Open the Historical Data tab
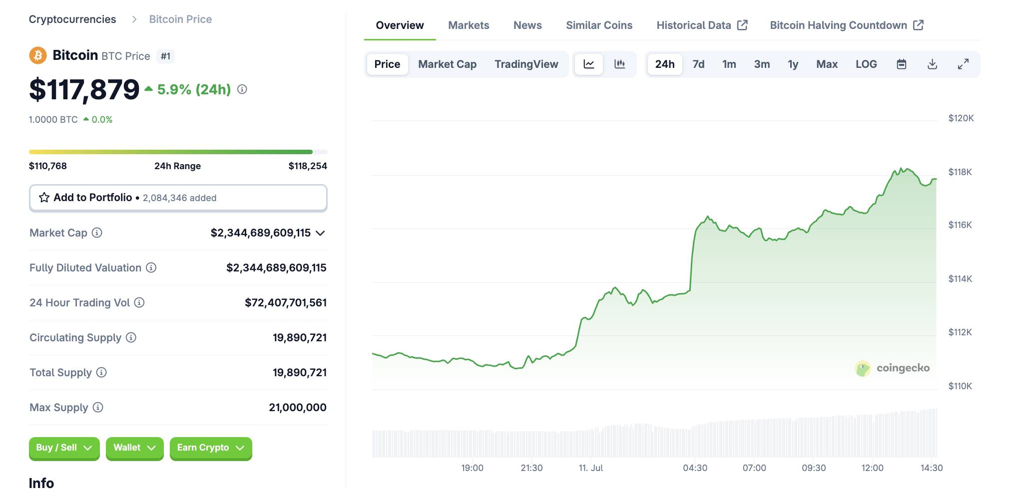The height and width of the screenshot is (489, 1010). pos(702,25)
